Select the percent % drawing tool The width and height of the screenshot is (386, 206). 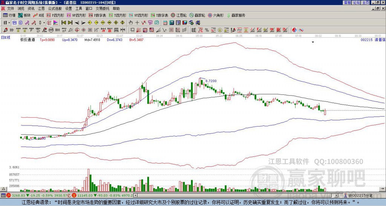(207, 30)
